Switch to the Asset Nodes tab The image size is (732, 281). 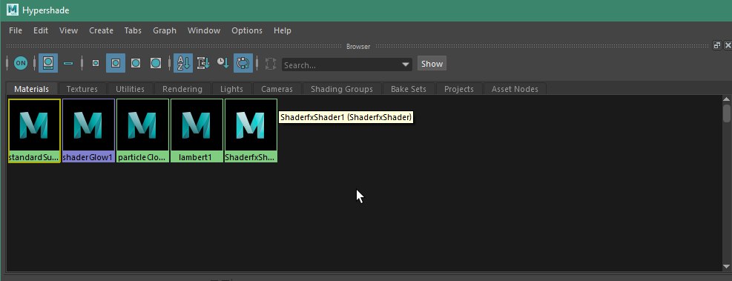coord(515,89)
